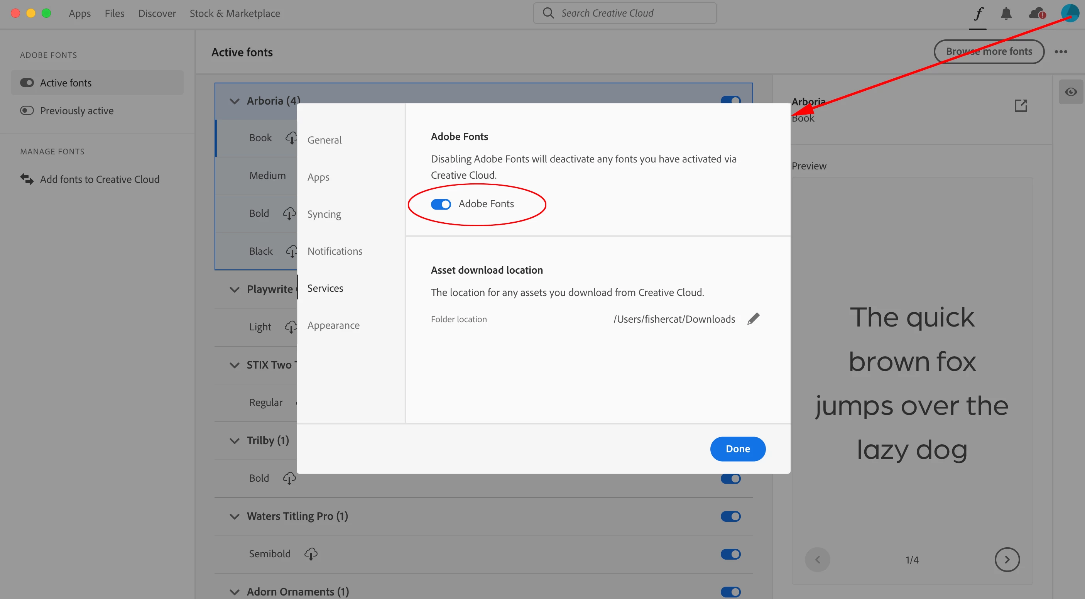Open the notifications bell
The image size is (1085, 599).
(1006, 14)
